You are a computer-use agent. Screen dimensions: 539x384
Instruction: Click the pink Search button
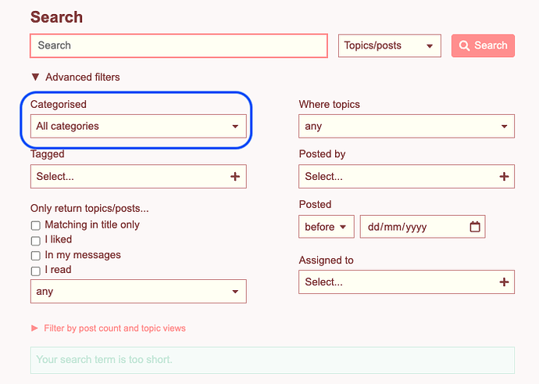tap(483, 45)
